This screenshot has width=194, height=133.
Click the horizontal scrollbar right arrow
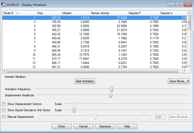tap(184, 71)
